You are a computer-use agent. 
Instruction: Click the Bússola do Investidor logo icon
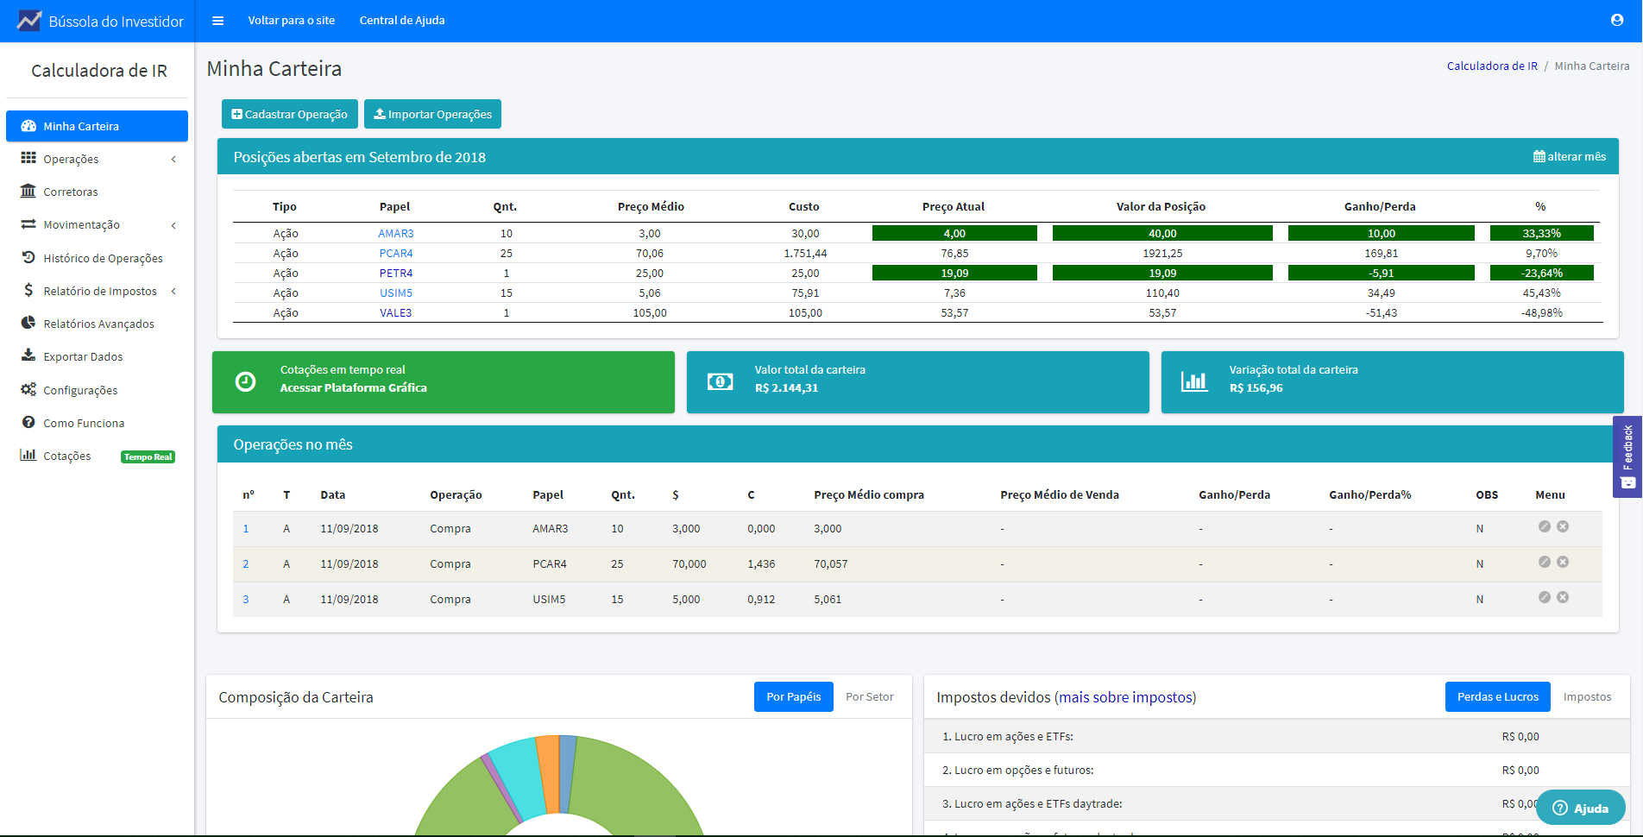tap(29, 21)
